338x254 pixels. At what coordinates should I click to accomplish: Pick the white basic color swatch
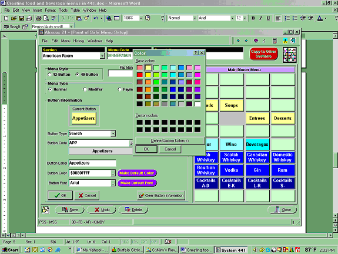tap(198, 104)
